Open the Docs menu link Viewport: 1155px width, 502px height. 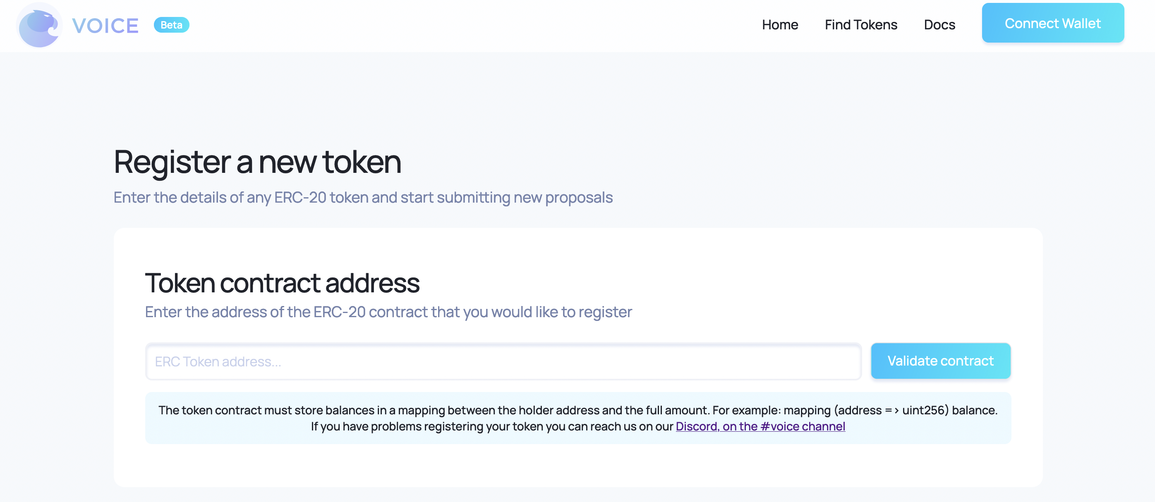click(939, 25)
